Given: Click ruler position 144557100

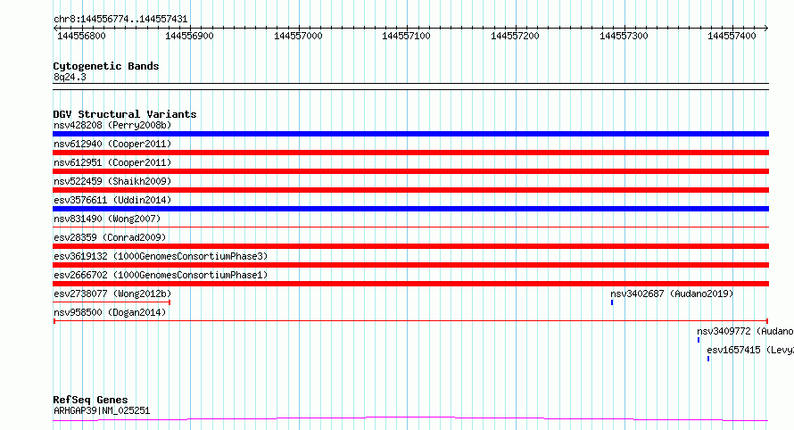Looking at the screenshot, I should pyautogui.click(x=406, y=36).
